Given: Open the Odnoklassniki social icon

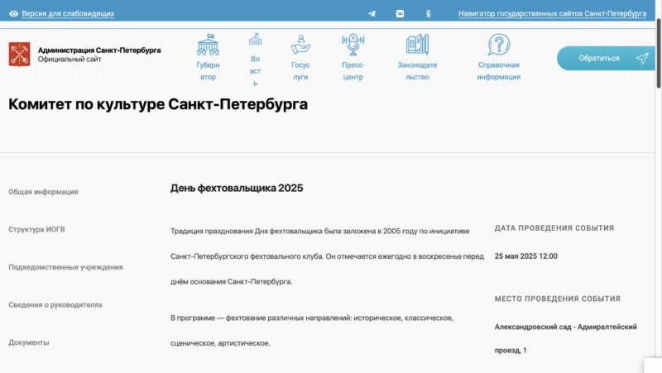Looking at the screenshot, I should (x=428, y=14).
